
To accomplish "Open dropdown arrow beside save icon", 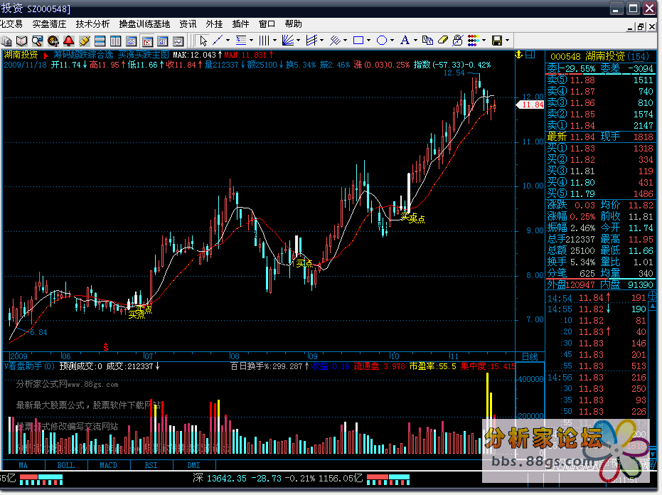I will pyautogui.click(x=508, y=41).
